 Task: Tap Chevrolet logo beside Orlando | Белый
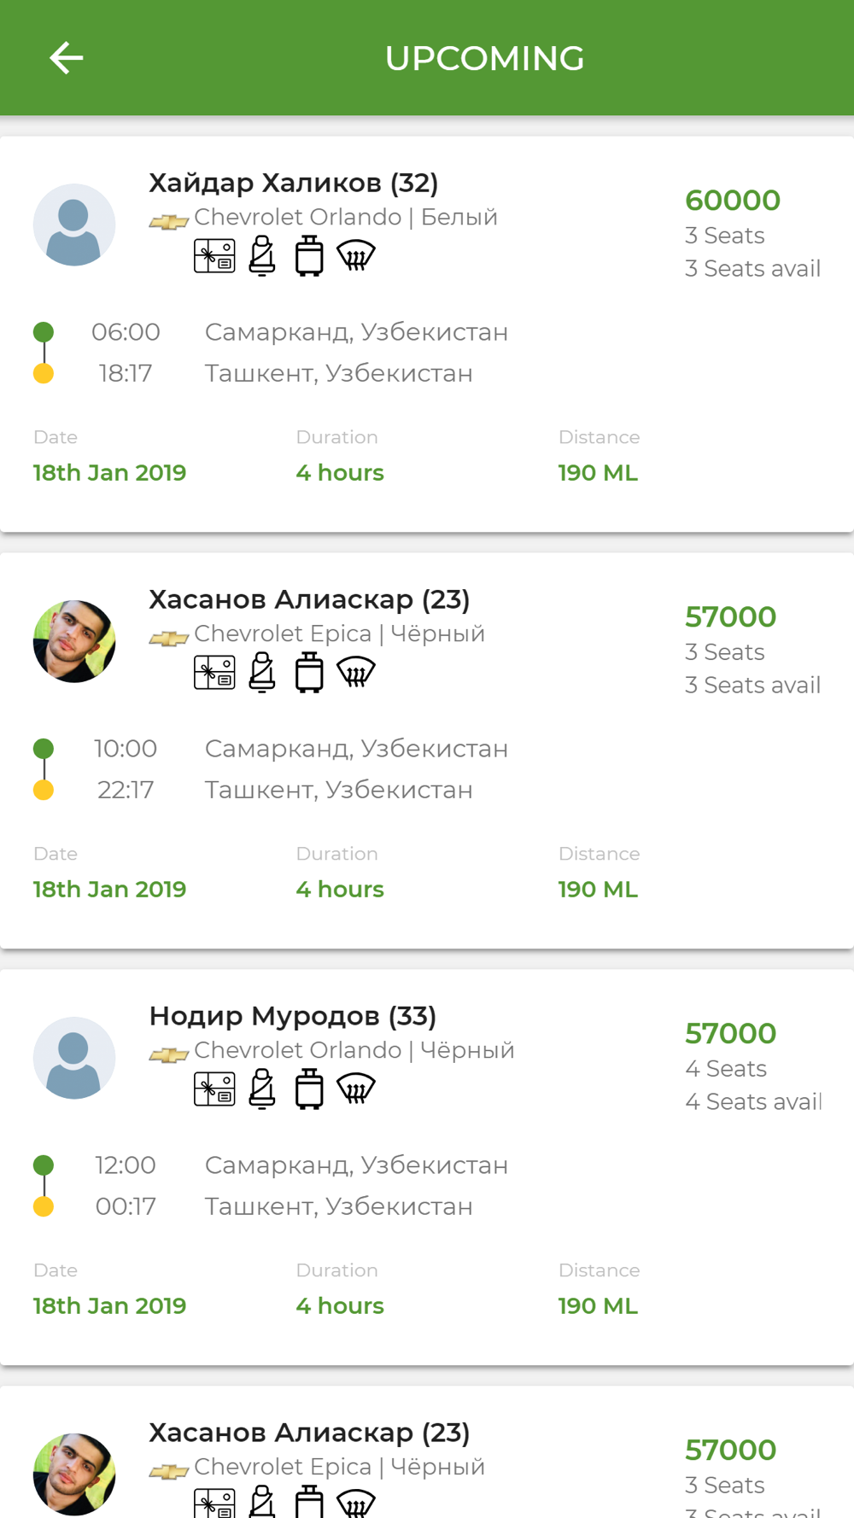point(169,221)
